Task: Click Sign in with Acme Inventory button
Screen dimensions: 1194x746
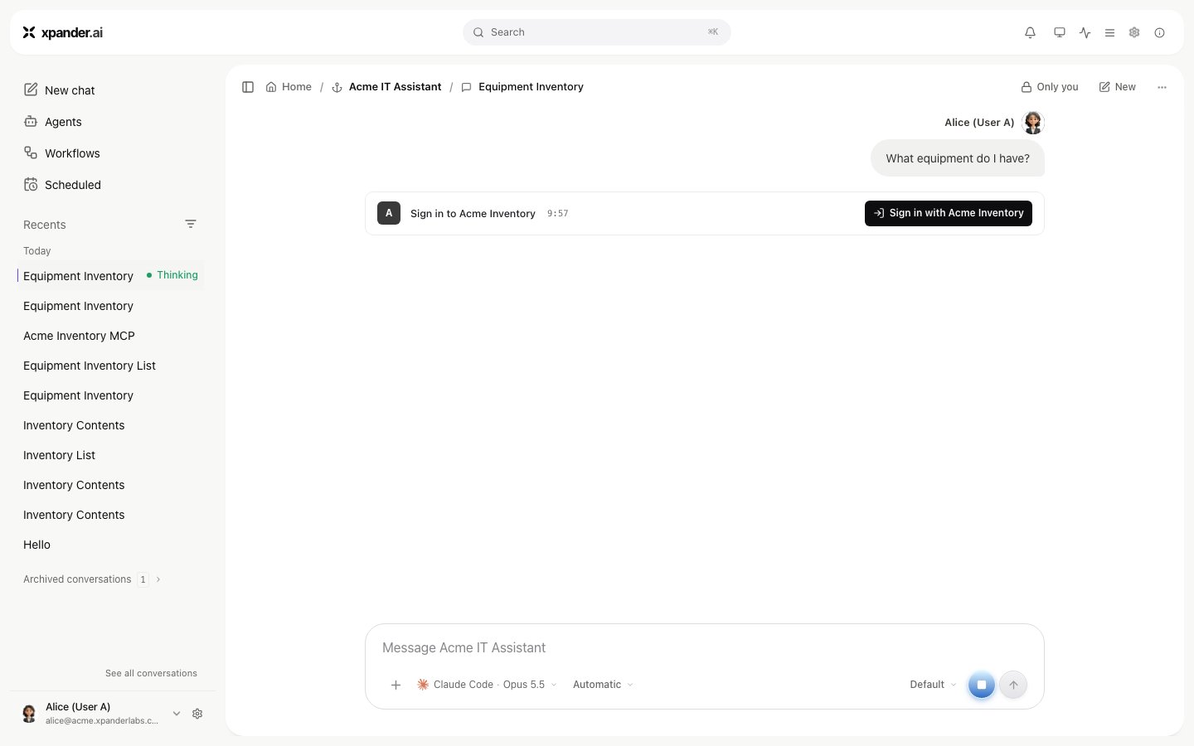Action: pos(949,213)
